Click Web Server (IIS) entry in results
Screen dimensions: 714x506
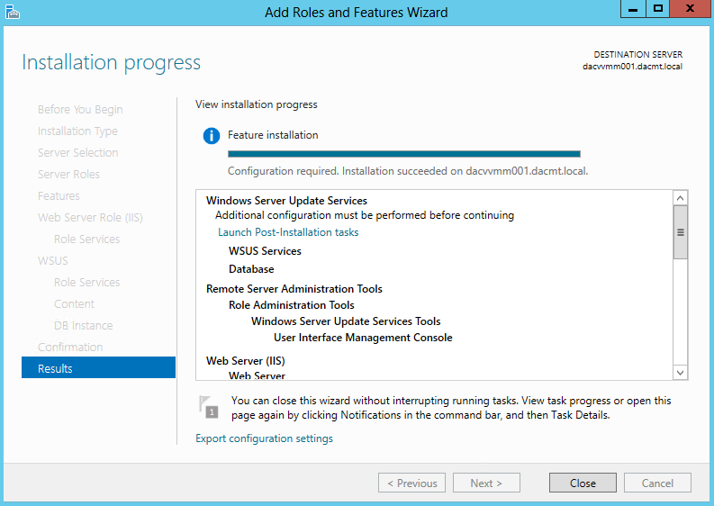[246, 361]
